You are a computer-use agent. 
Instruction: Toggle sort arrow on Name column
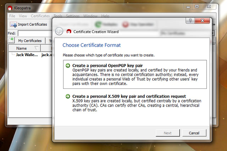36,48
